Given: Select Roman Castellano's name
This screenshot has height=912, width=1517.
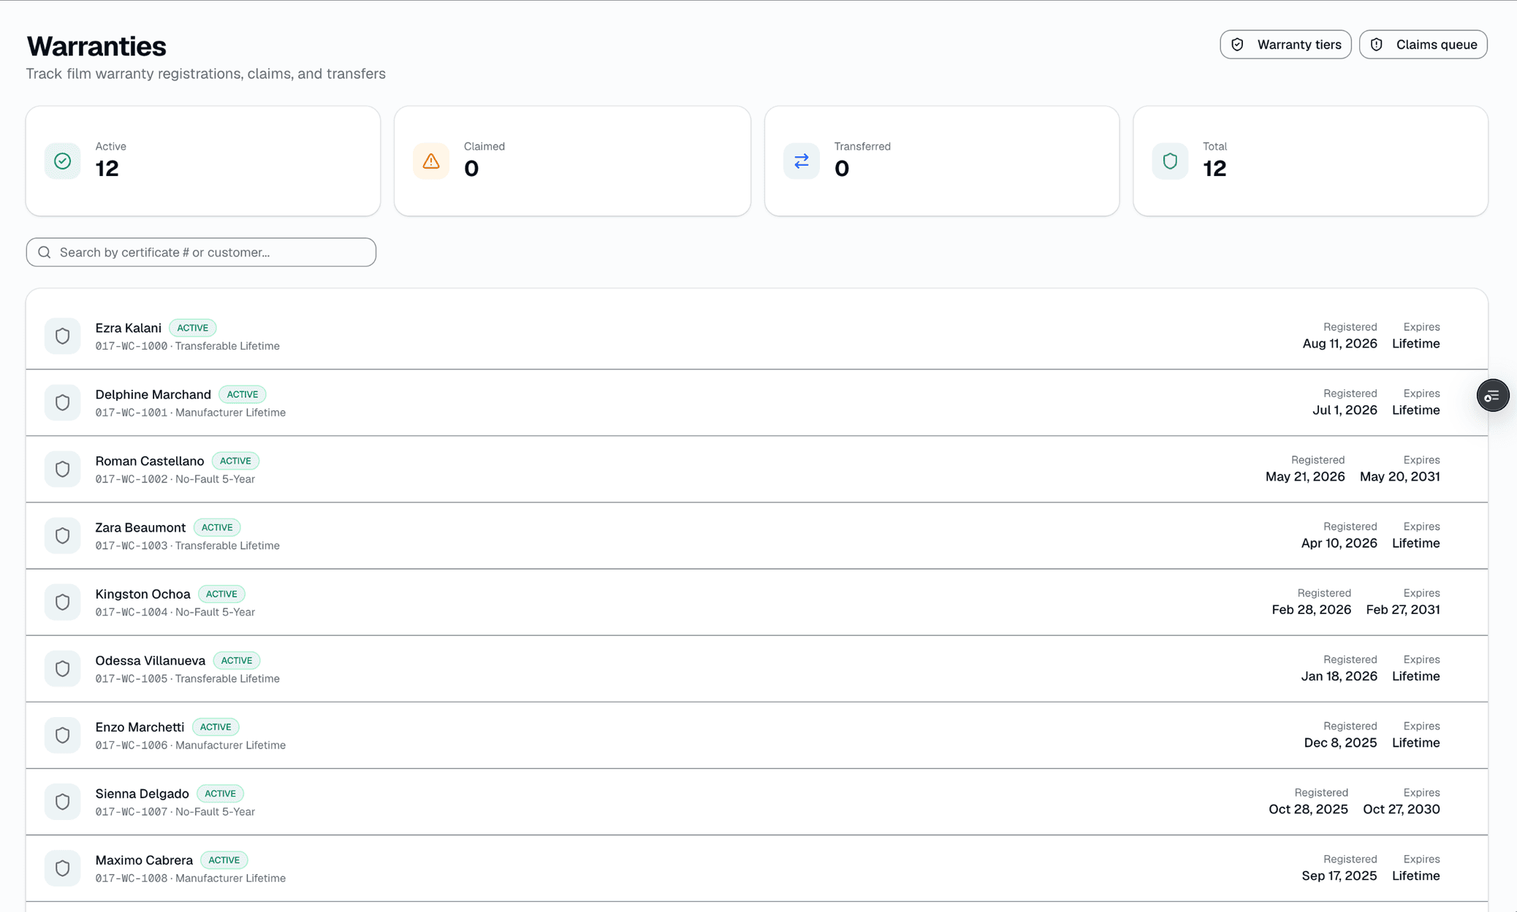Looking at the screenshot, I should point(150,461).
